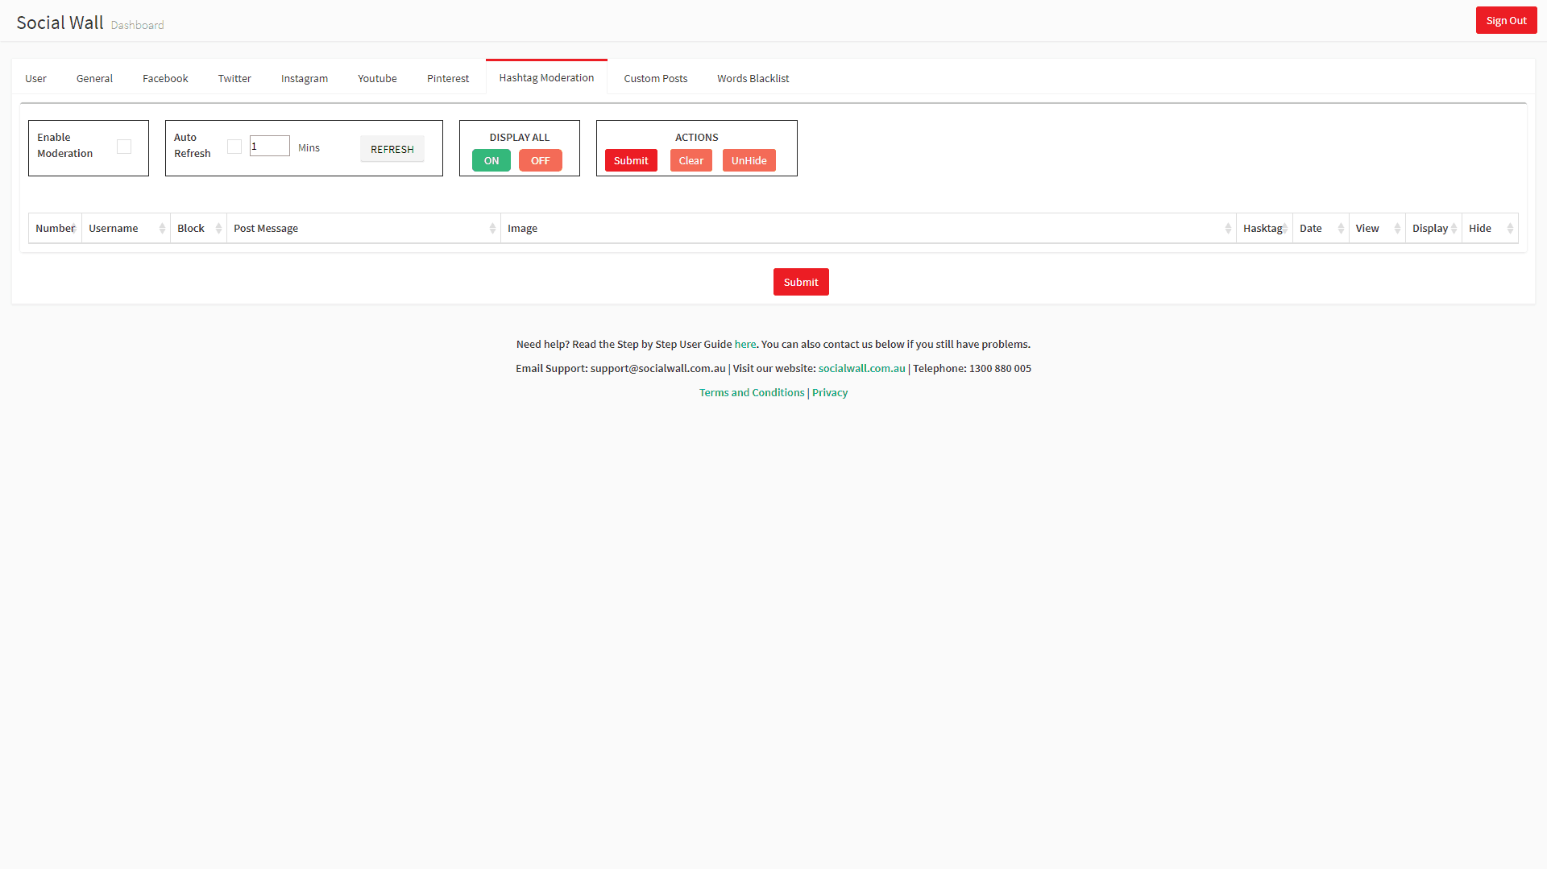The image size is (1547, 869).
Task: Turn Display All OFF
Action: click(540, 161)
